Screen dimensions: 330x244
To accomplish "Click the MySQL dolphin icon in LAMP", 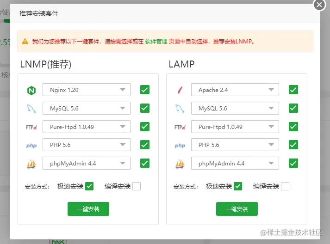I will point(180,109).
